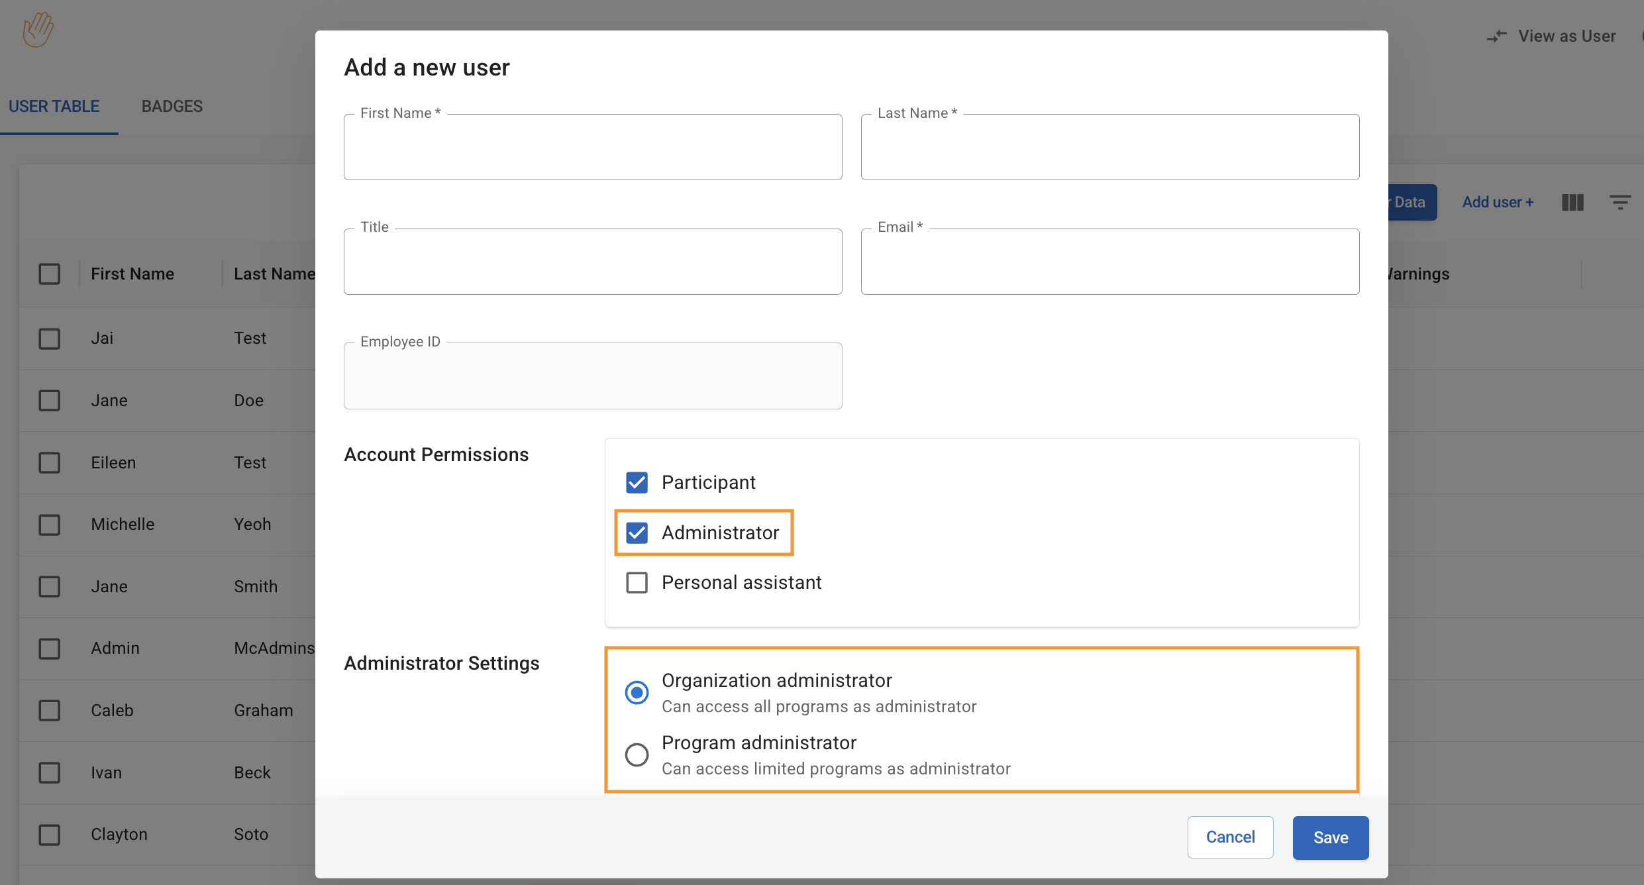Click the Add user + link
Screen dimensions: 1644x885
pyautogui.click(x=1498, y=202)
